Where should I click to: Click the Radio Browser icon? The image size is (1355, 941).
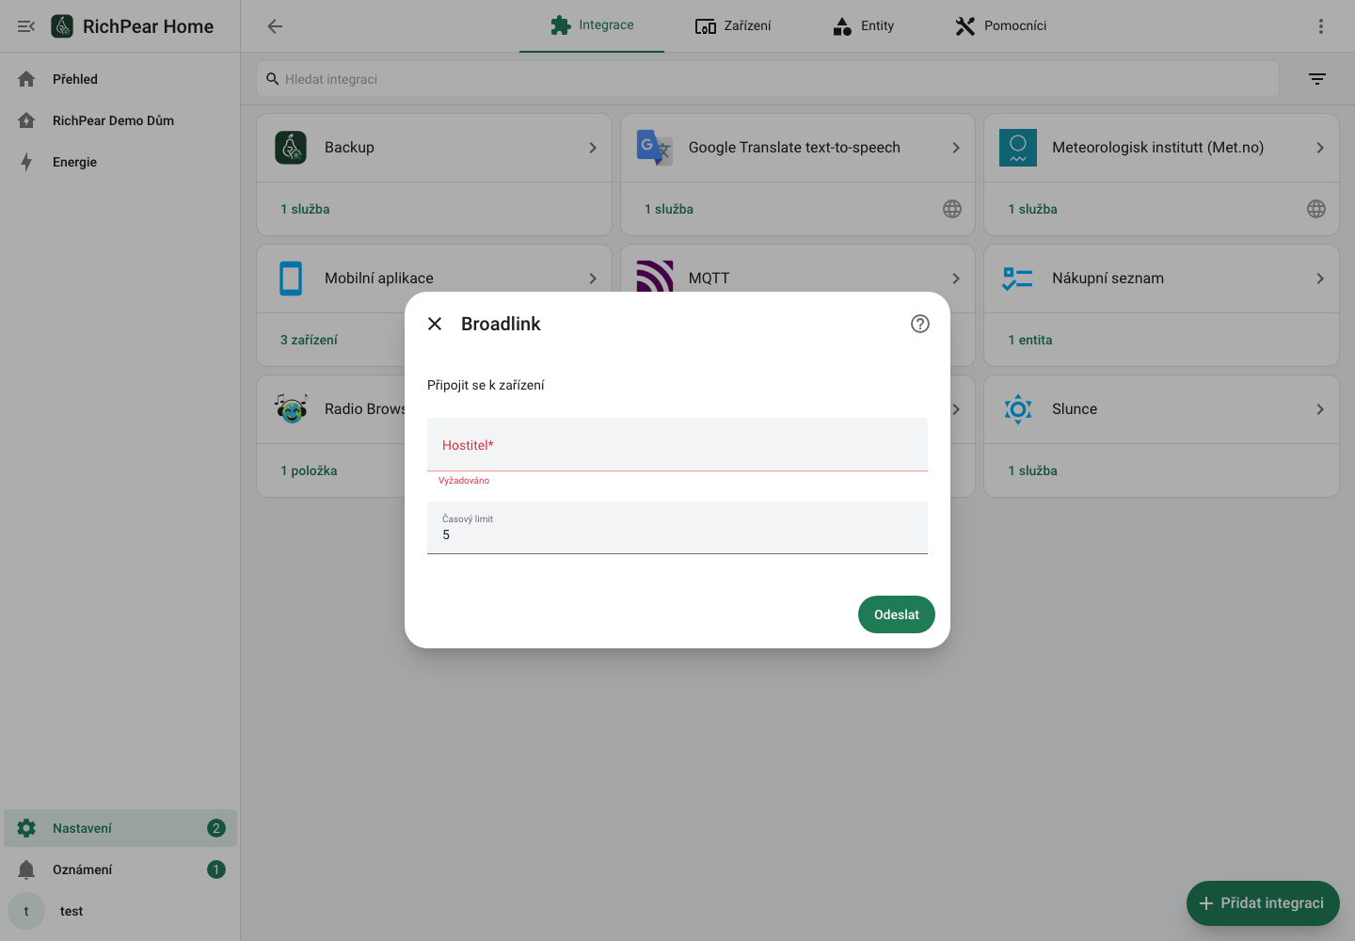pyautogui.click(x=291, y=409)
